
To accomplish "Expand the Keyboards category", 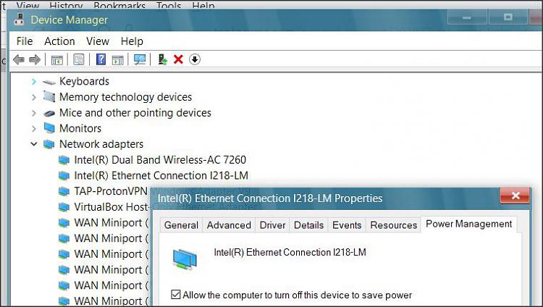I will (33, 81).
